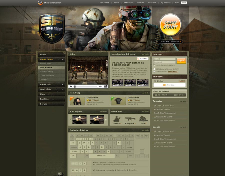
Task: Click the Regístrate! link
Action: (x=172, y=72)
